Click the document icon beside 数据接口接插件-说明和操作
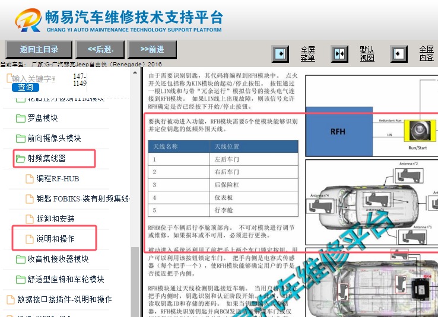The height and width of the screenshot is (317, 438). [11, 299]
